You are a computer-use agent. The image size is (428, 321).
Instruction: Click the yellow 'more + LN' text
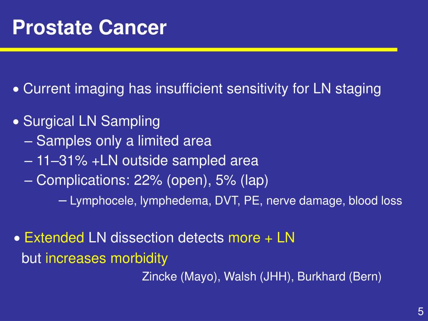point(262,237)
